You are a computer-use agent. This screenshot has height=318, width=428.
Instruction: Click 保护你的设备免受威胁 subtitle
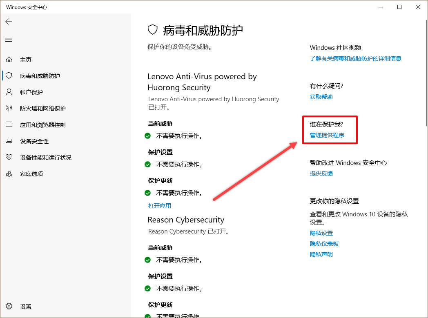click(180, 47)
